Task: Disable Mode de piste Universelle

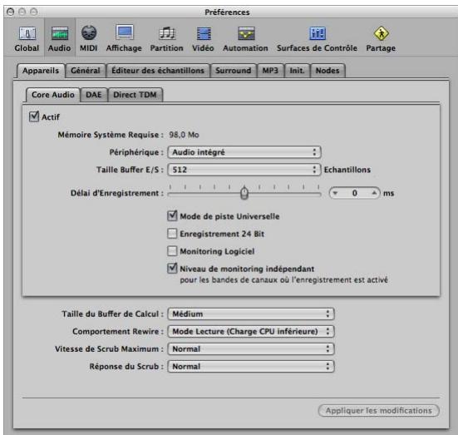Action: pos(172,216)
